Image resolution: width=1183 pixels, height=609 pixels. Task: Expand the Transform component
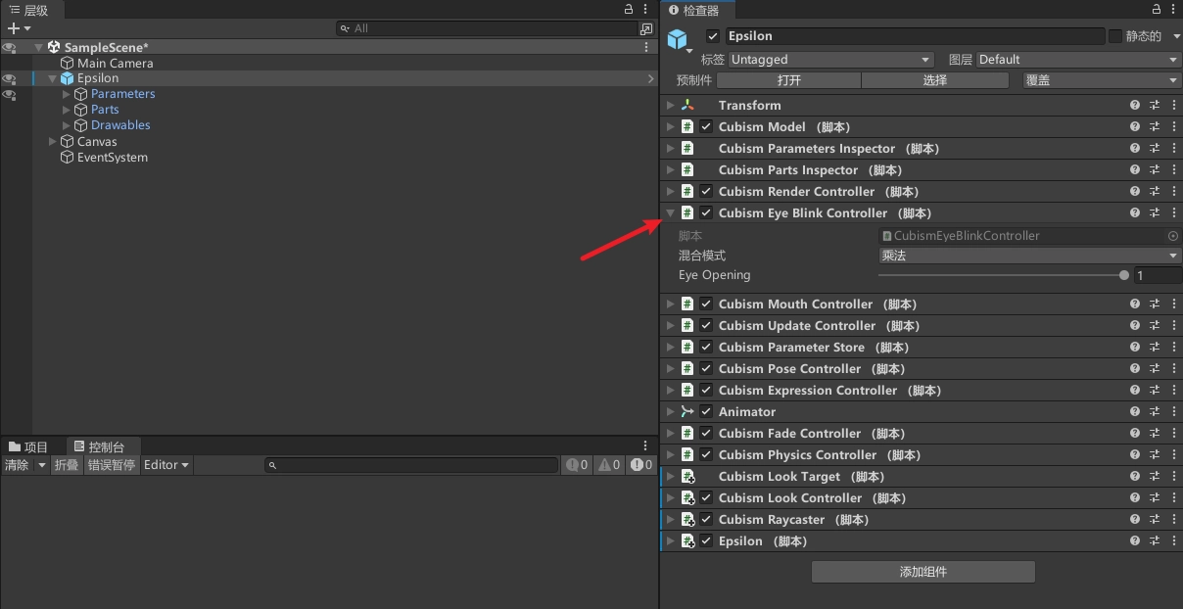pyautogui.click(x=670, y=105)
